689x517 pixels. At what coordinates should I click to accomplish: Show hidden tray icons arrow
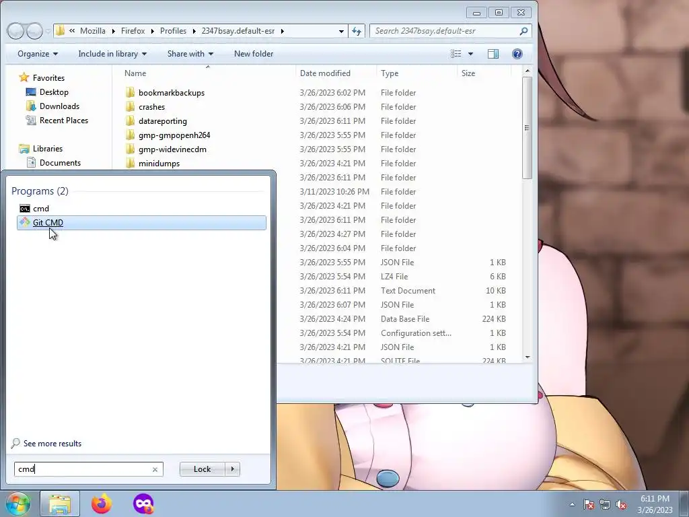pyautogui.click(x=572, y=504)
